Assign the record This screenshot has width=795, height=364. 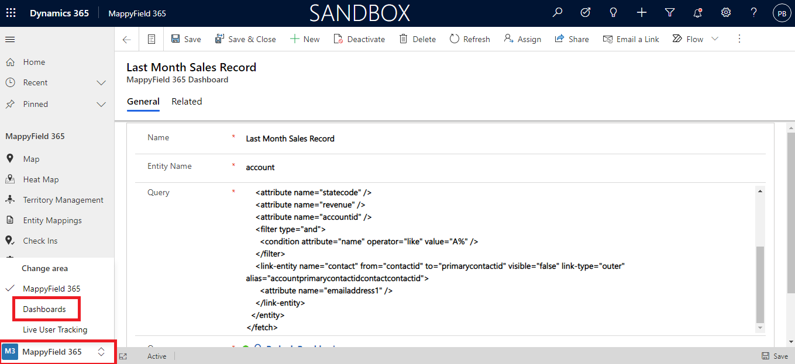point(522,39)
